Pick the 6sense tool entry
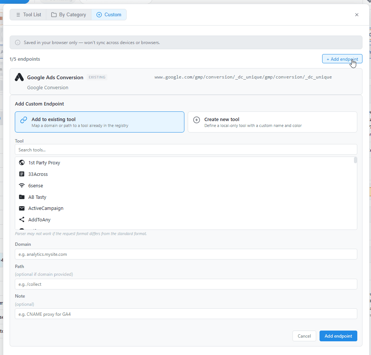The image size is (371, 355). pos(36,185)
